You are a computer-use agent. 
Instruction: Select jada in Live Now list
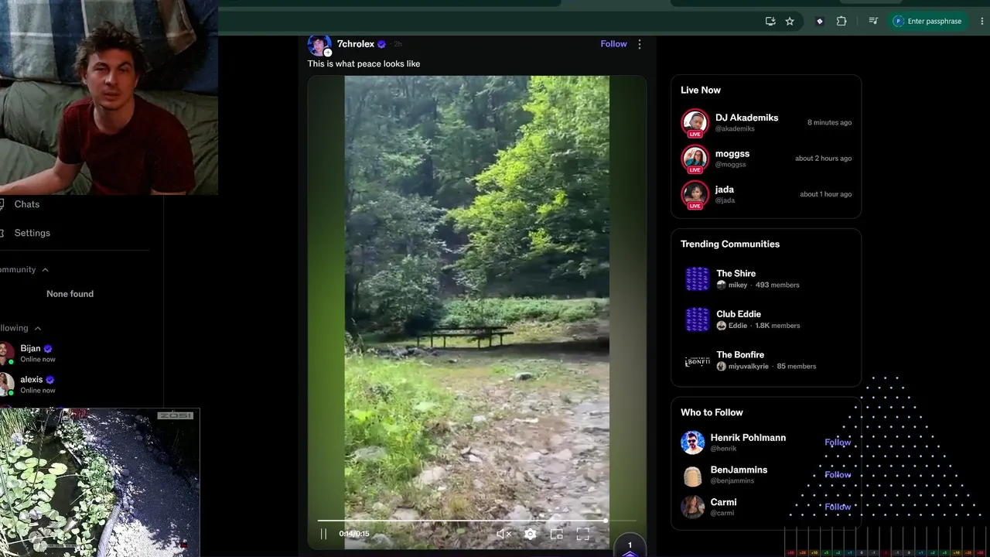725,190
